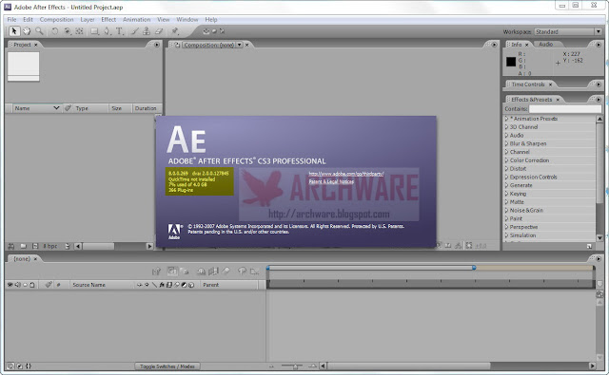Select the Rectangular Mask tool
The width and height of the screenshot is (609, 375).
94,31
